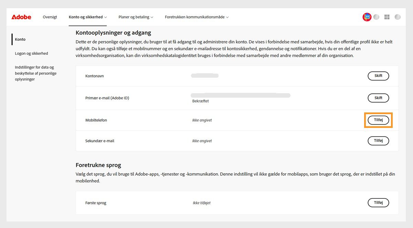Screen dimensions: 413x228
Task: Select Konto in the sidebar
Action: 20,39
